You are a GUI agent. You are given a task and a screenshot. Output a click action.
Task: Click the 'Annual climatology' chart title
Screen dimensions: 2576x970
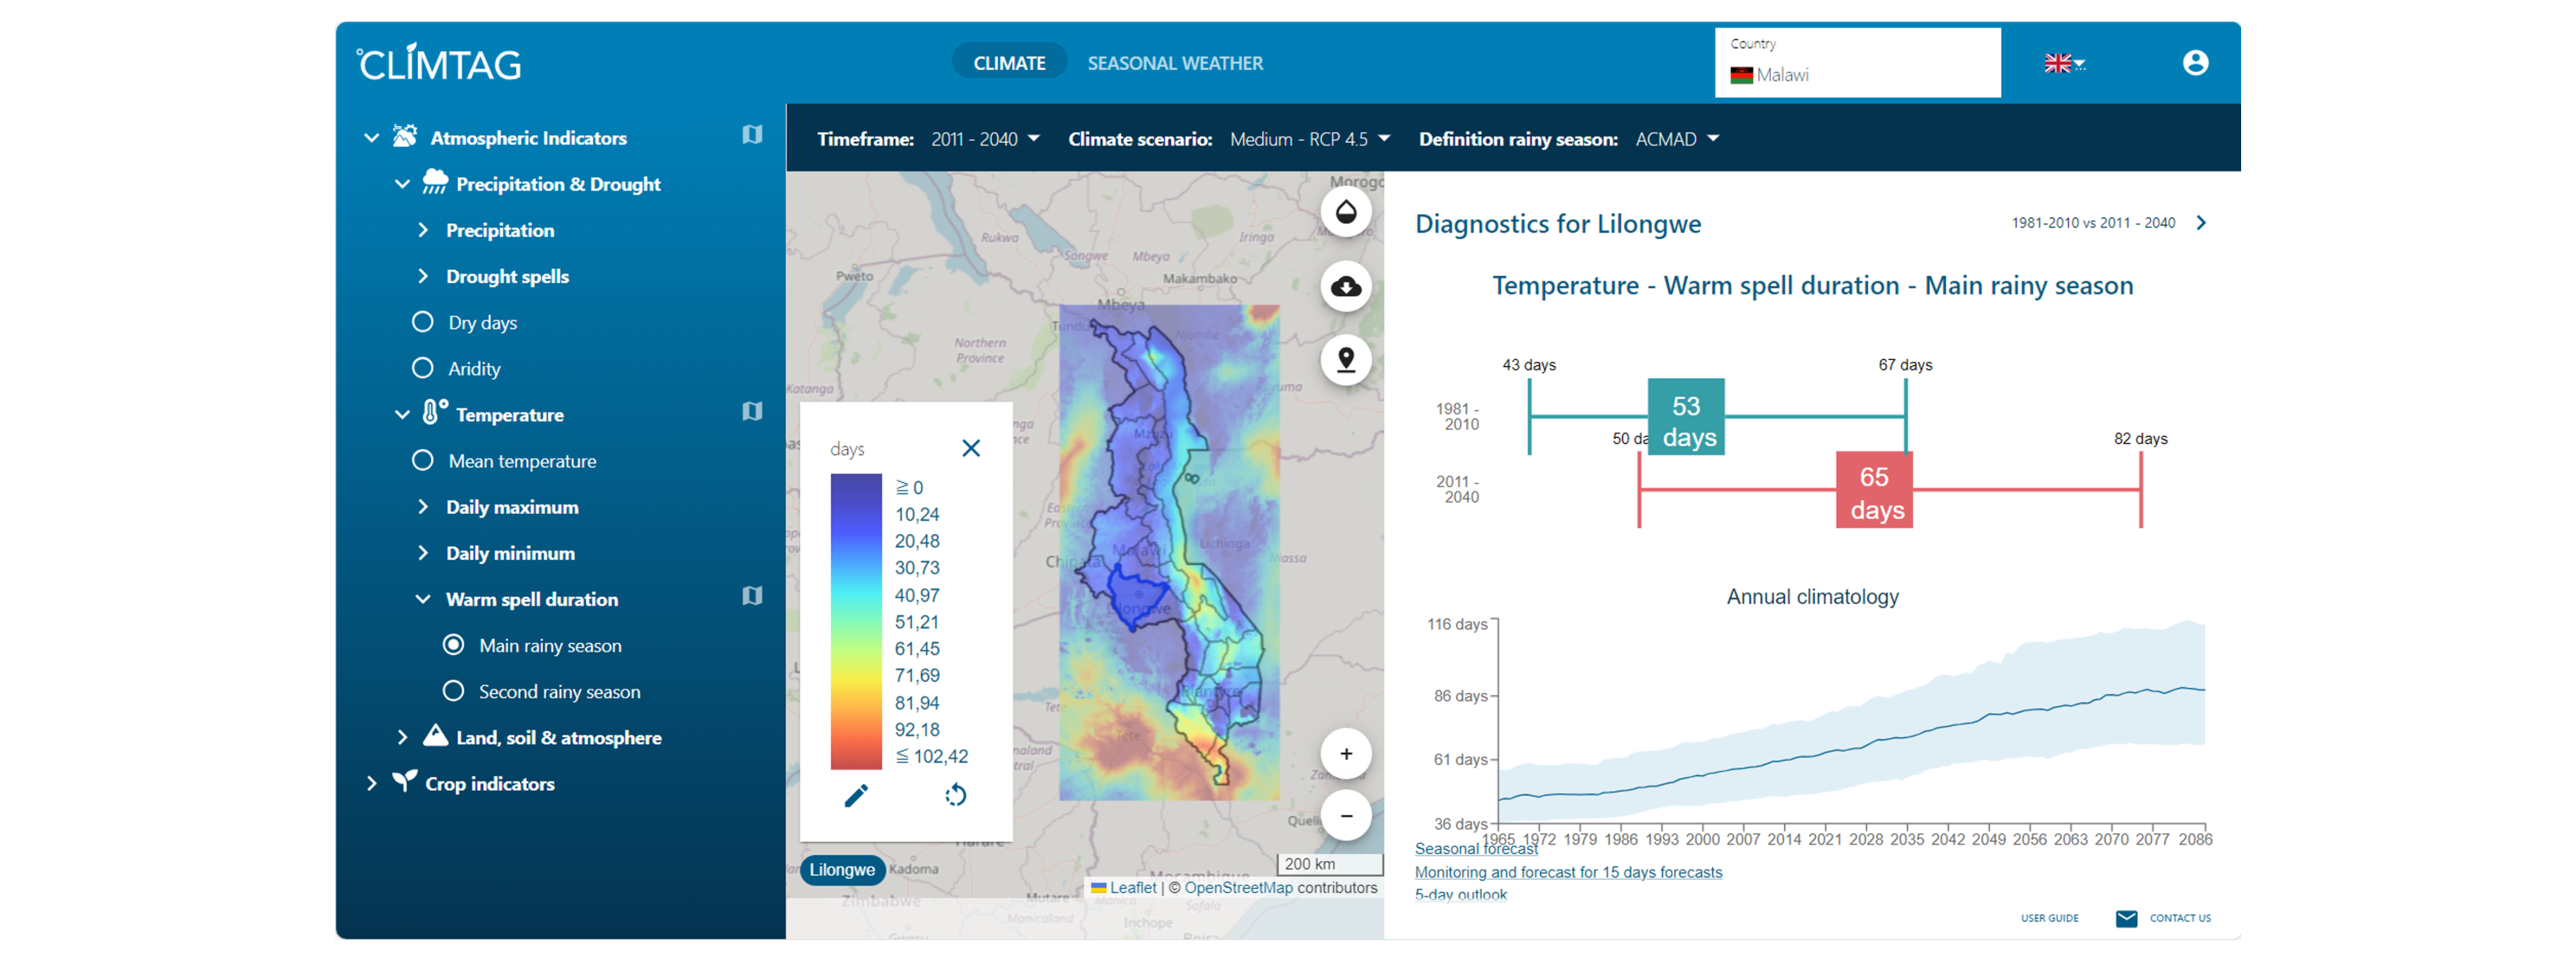coord(1812,597)
